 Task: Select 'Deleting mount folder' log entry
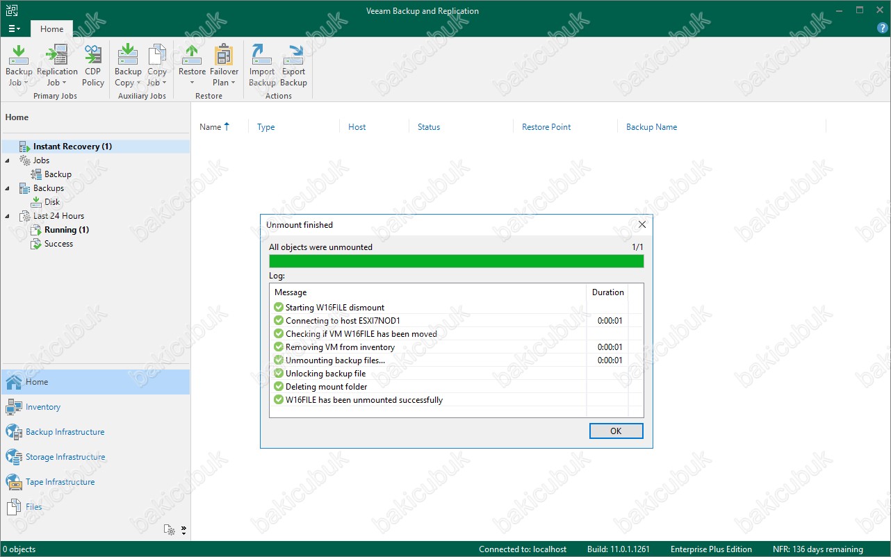pos(456,387)
